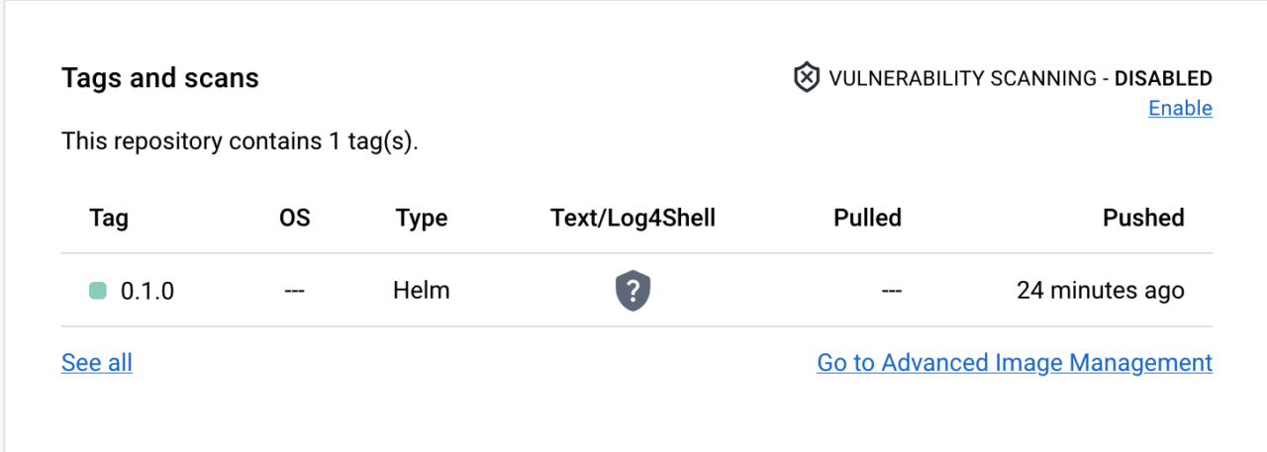Screen dimensions: 1267x452
Task: Click the VULNERABILITY SCANNING - DISABLED label
Action: pos(1020,78)
